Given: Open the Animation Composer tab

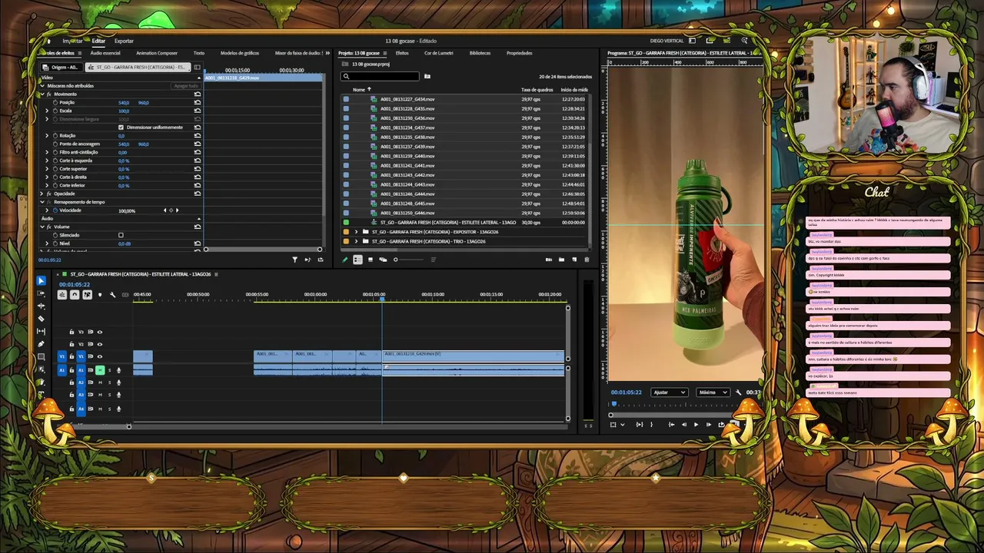Looking at the screenshot, I should (157, 53).
